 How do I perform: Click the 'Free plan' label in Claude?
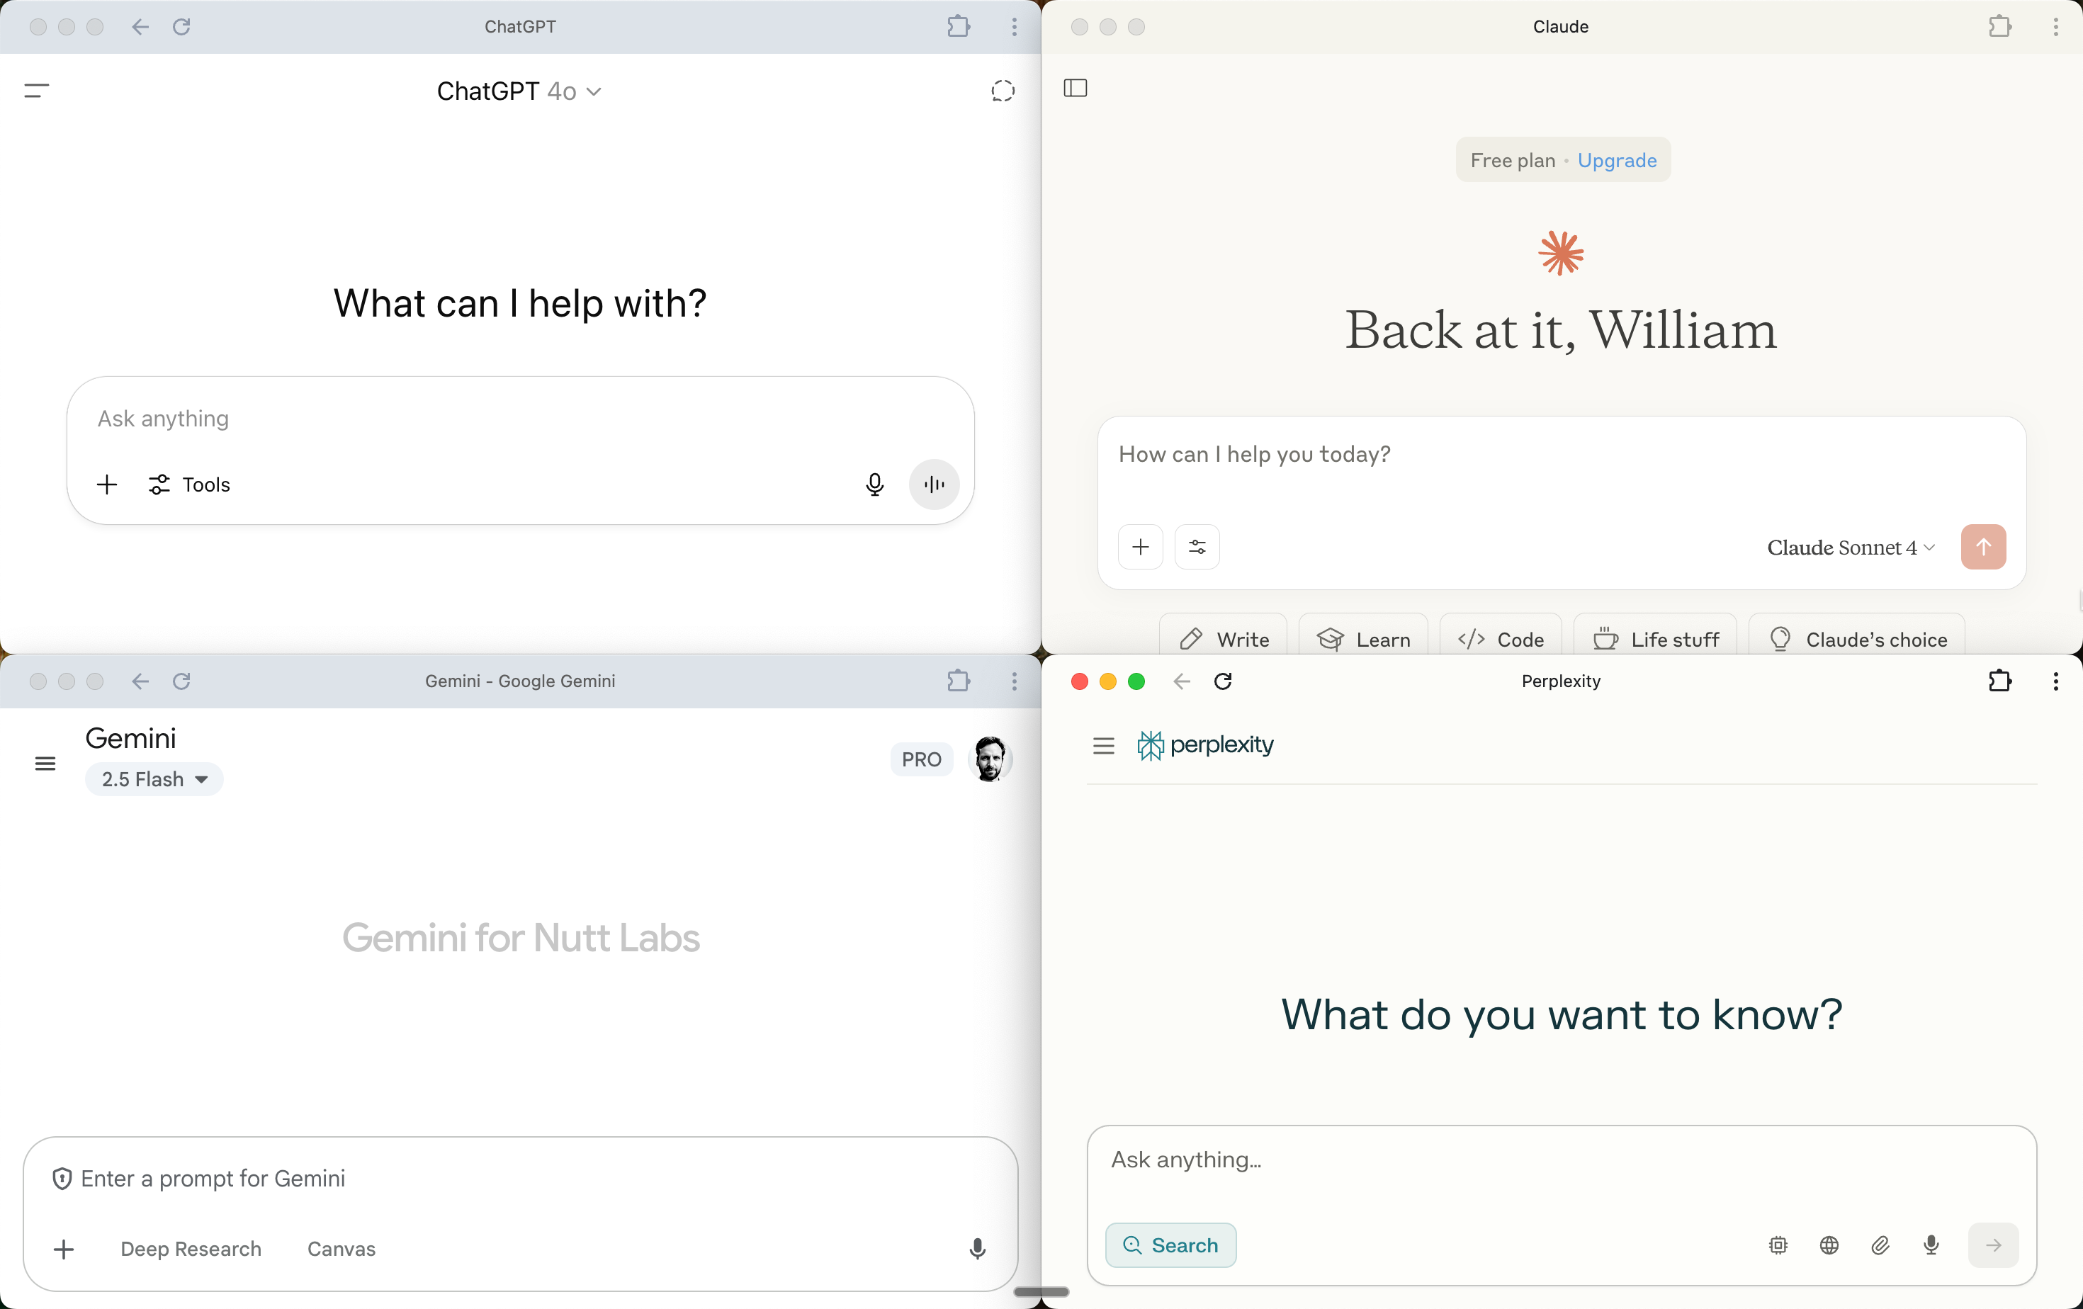pos(1513,160)
